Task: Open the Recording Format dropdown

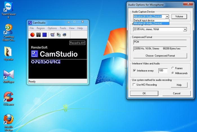Action: (185, 29)
